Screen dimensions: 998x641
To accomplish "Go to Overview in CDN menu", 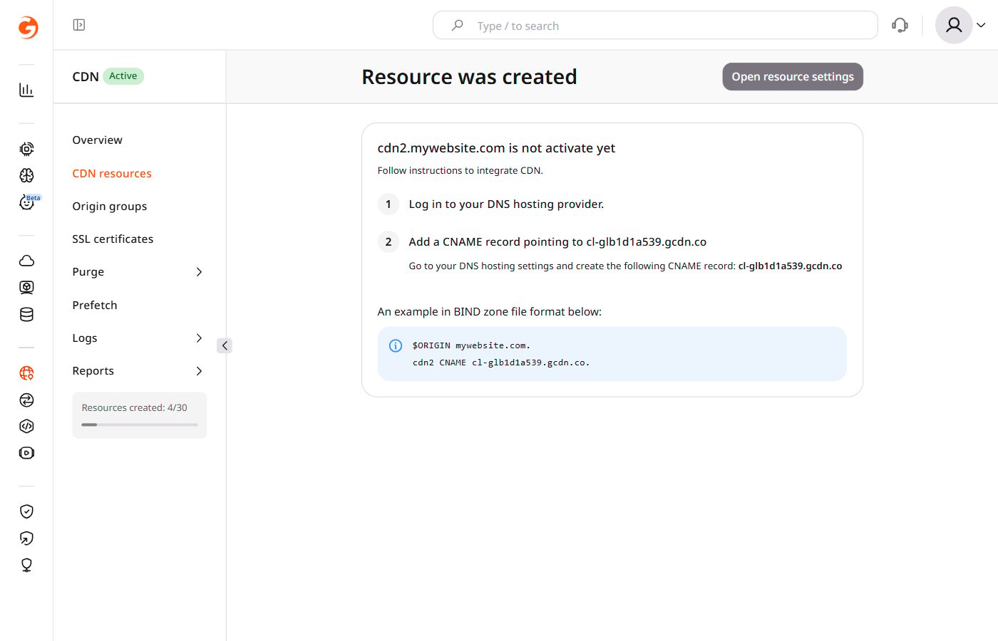I will click(x=97, y=140).
